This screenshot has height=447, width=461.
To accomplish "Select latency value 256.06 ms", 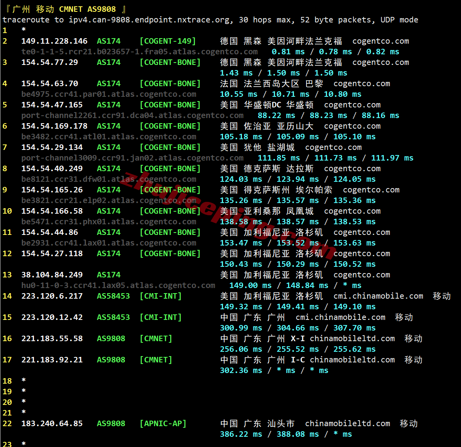I will coord(241,349).
